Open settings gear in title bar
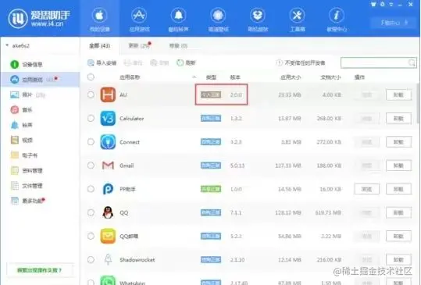 [x=383, y=4]
